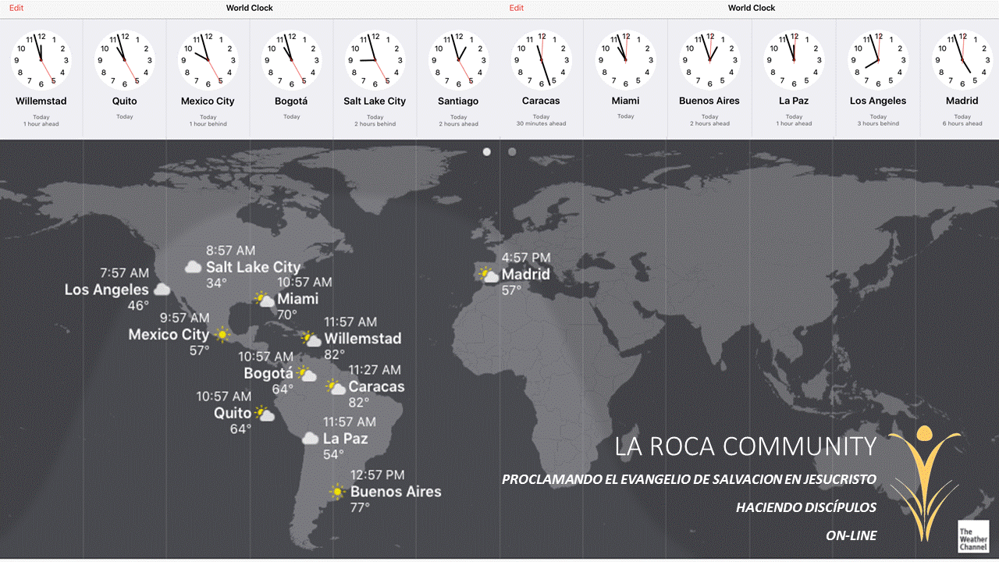Click the Miami label under its clock
Screen dimensions: 999x562
pyautogui.click(x=626, y=101)
